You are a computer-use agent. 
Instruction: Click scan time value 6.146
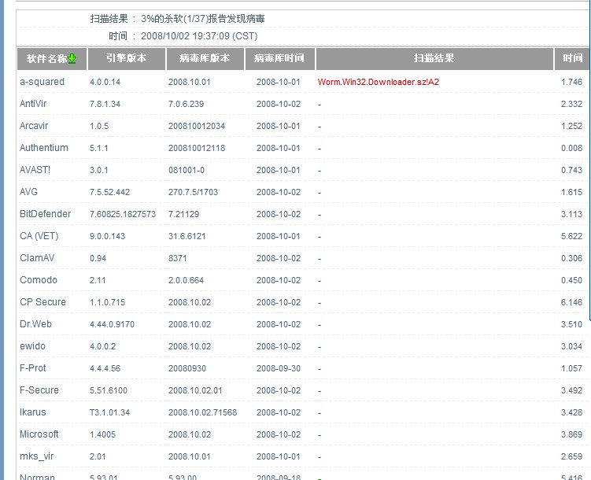coord(571,302)
